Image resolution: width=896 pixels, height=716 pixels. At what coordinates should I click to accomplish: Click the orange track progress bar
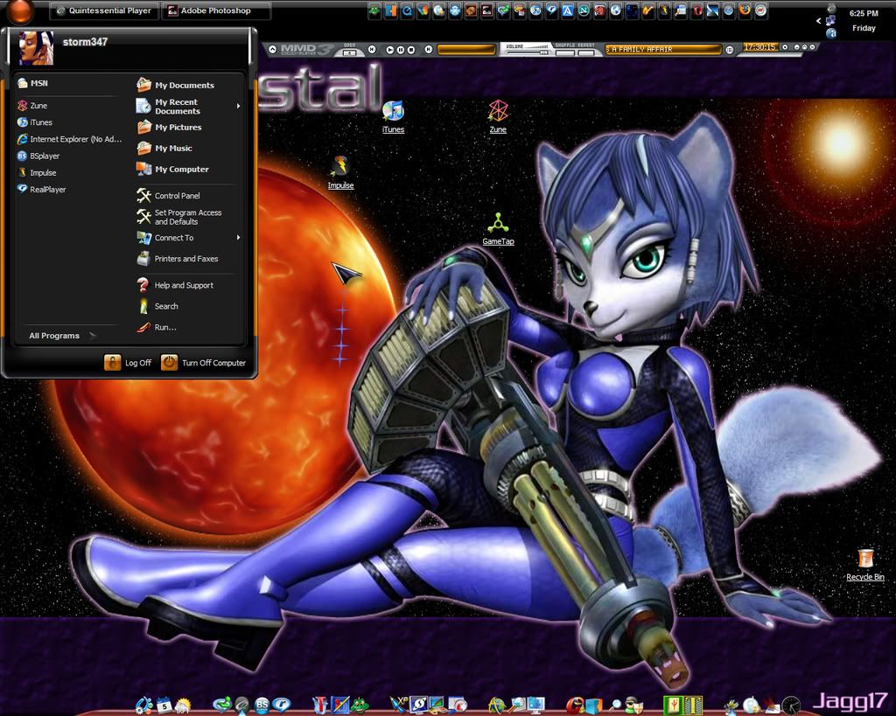pyautogui.click(x=467, y=50)
